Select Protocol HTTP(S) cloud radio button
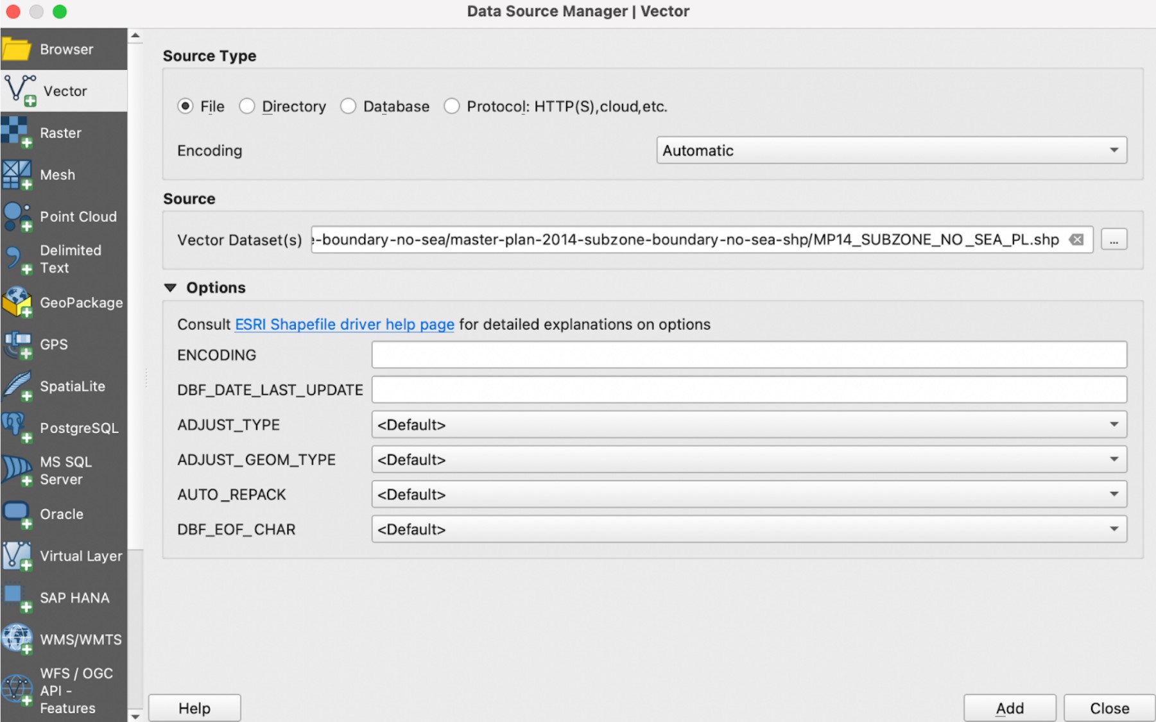 (x=452, y=107)
